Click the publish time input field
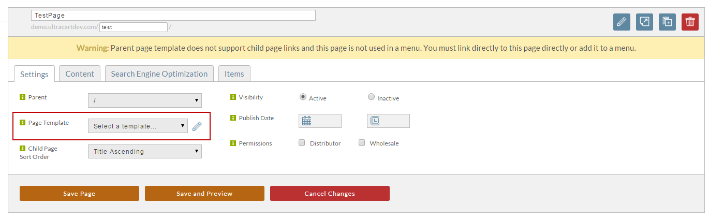This screenshot has height=218, width=709. coord(388,121)
